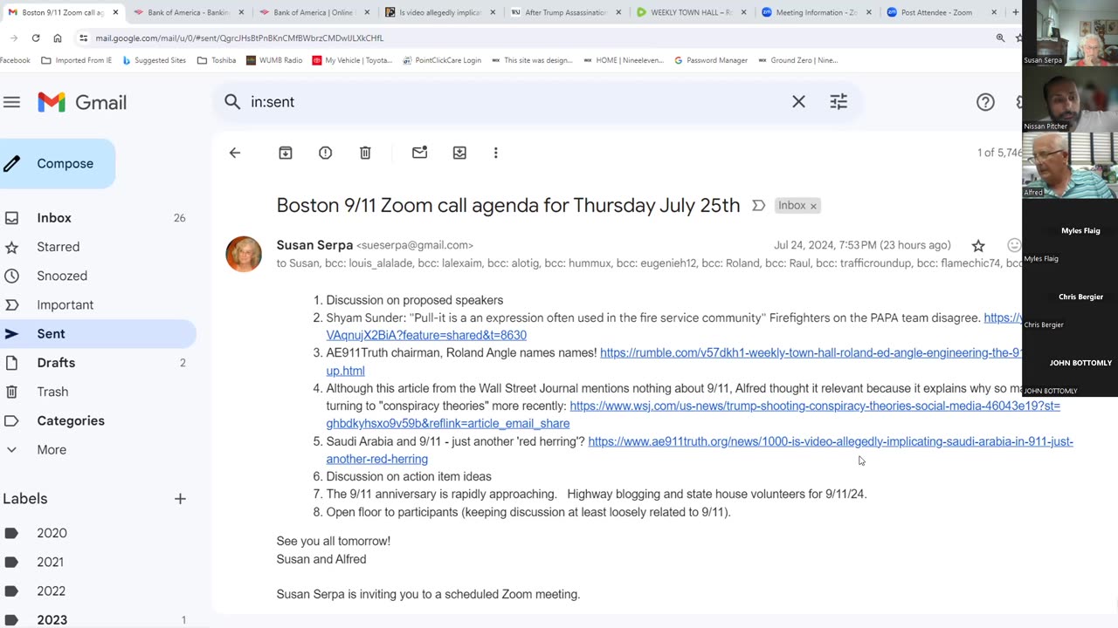The width and height of the screenshot is (1118, 628).
Task: Go back to the Sent list arrow
Action: click(x=234, y=153)
